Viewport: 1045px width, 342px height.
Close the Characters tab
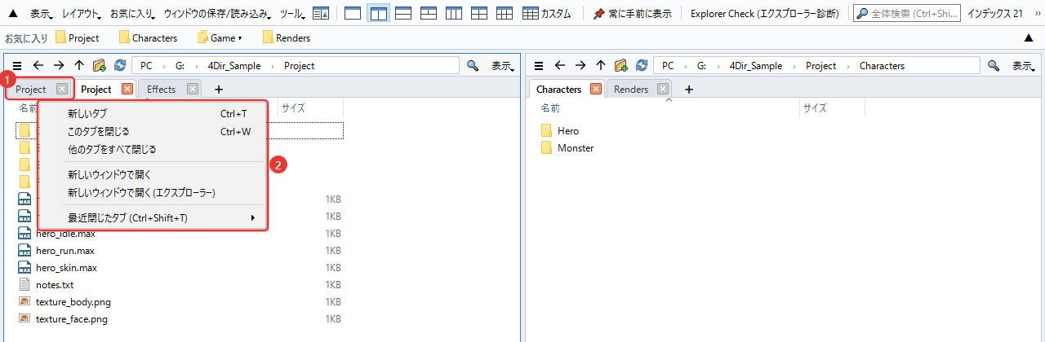click(x=595, y=90)
